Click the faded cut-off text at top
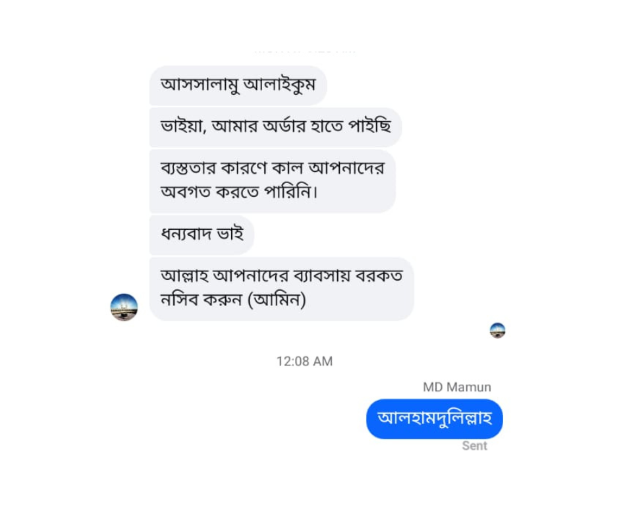619x519 pixels. pos(304,50)
